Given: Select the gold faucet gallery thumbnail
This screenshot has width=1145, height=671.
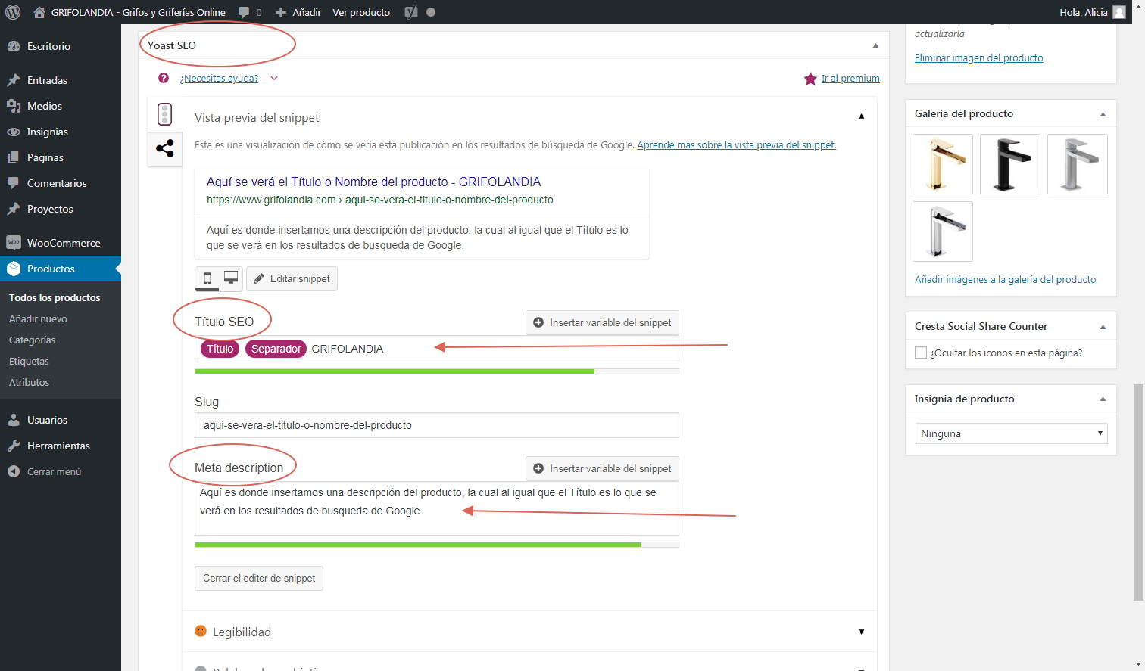Looking at the screenshot, I should 943,164.
